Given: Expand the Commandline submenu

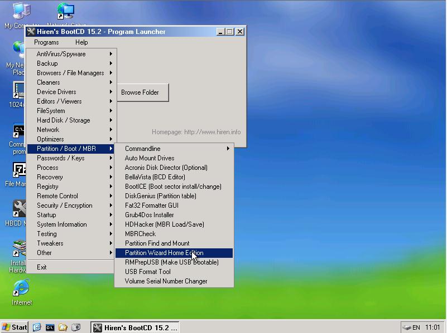Looking at the screenshot, I should pyautogui.click(x=174, y=149).
